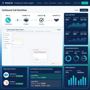Click the Outbound Call Workflow heading

coord(14,10)
